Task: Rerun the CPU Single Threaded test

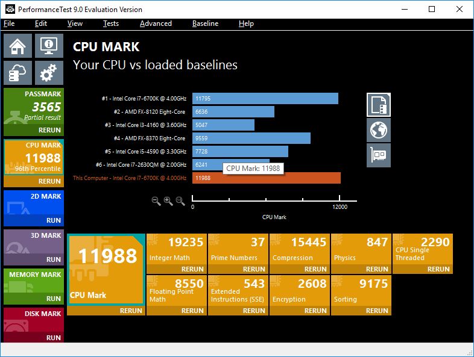Action: tap(423, 269)
